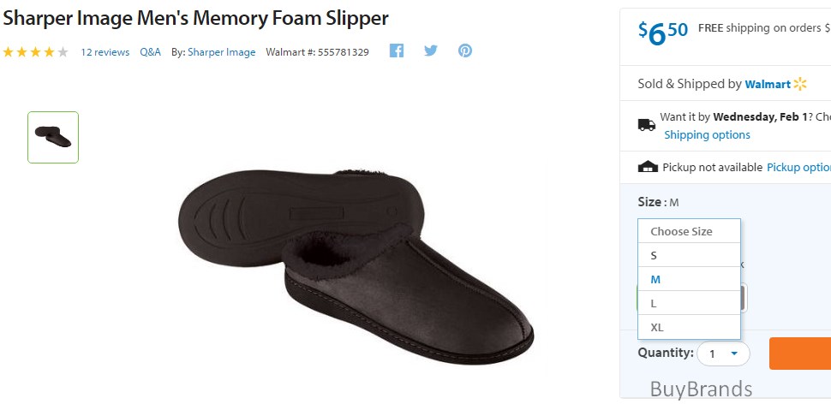Open Shipping options link
831x416 pixels.
tap(707, 135)
